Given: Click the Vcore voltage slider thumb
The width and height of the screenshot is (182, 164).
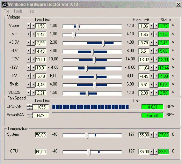Looking at the screenshot, I should 78,27.
